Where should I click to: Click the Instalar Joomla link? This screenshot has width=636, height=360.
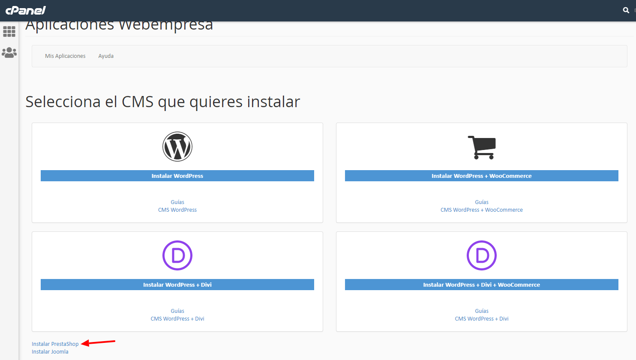[50, 352]
